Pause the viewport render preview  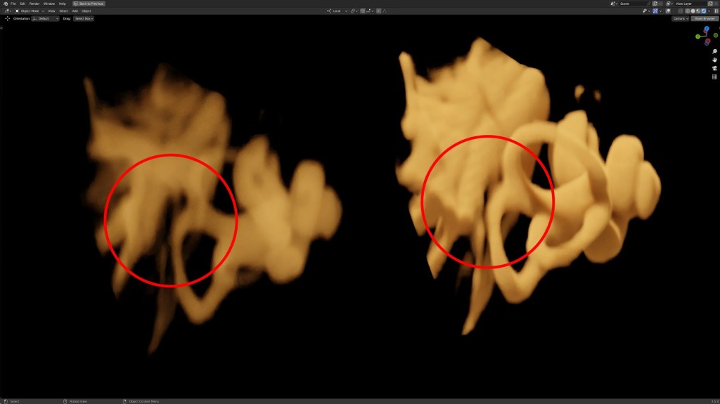tap(716, 11)
